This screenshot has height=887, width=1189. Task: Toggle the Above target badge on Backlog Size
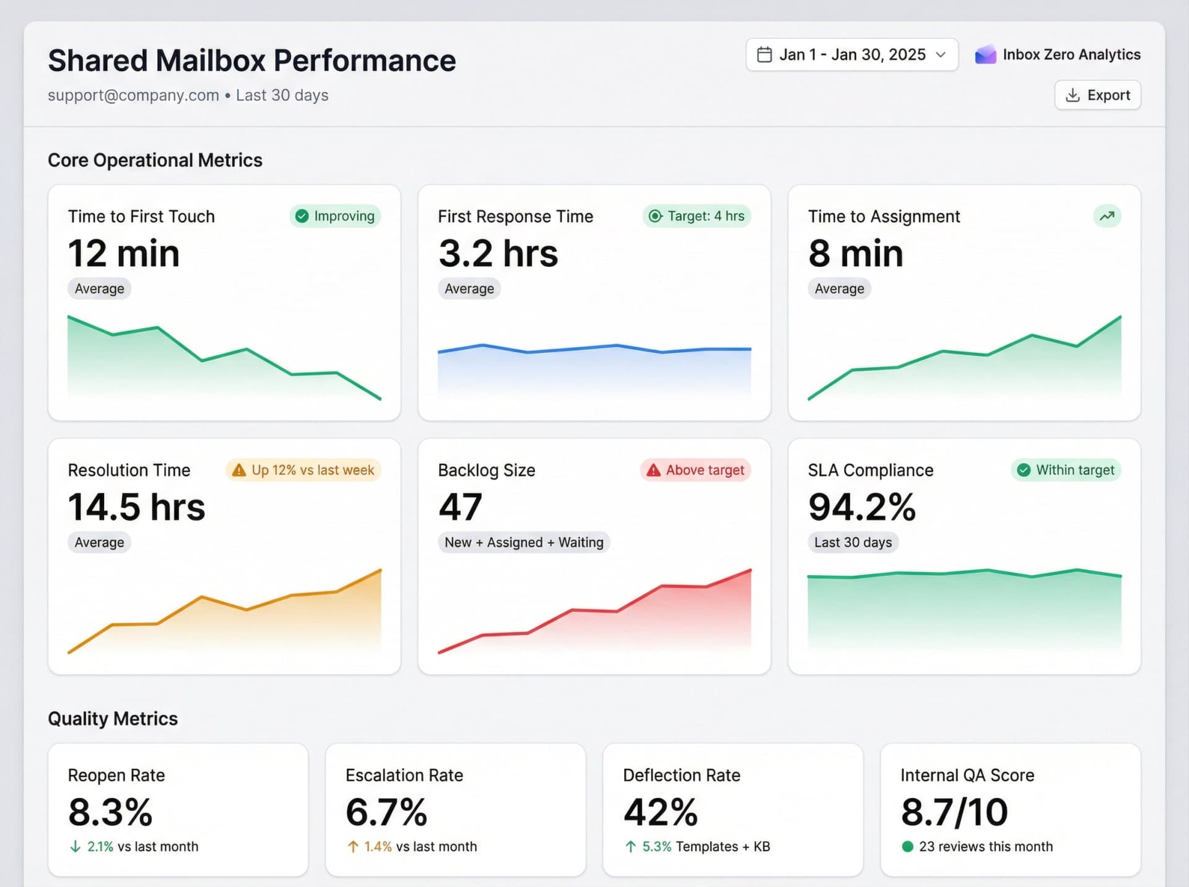tap(695, 470)
